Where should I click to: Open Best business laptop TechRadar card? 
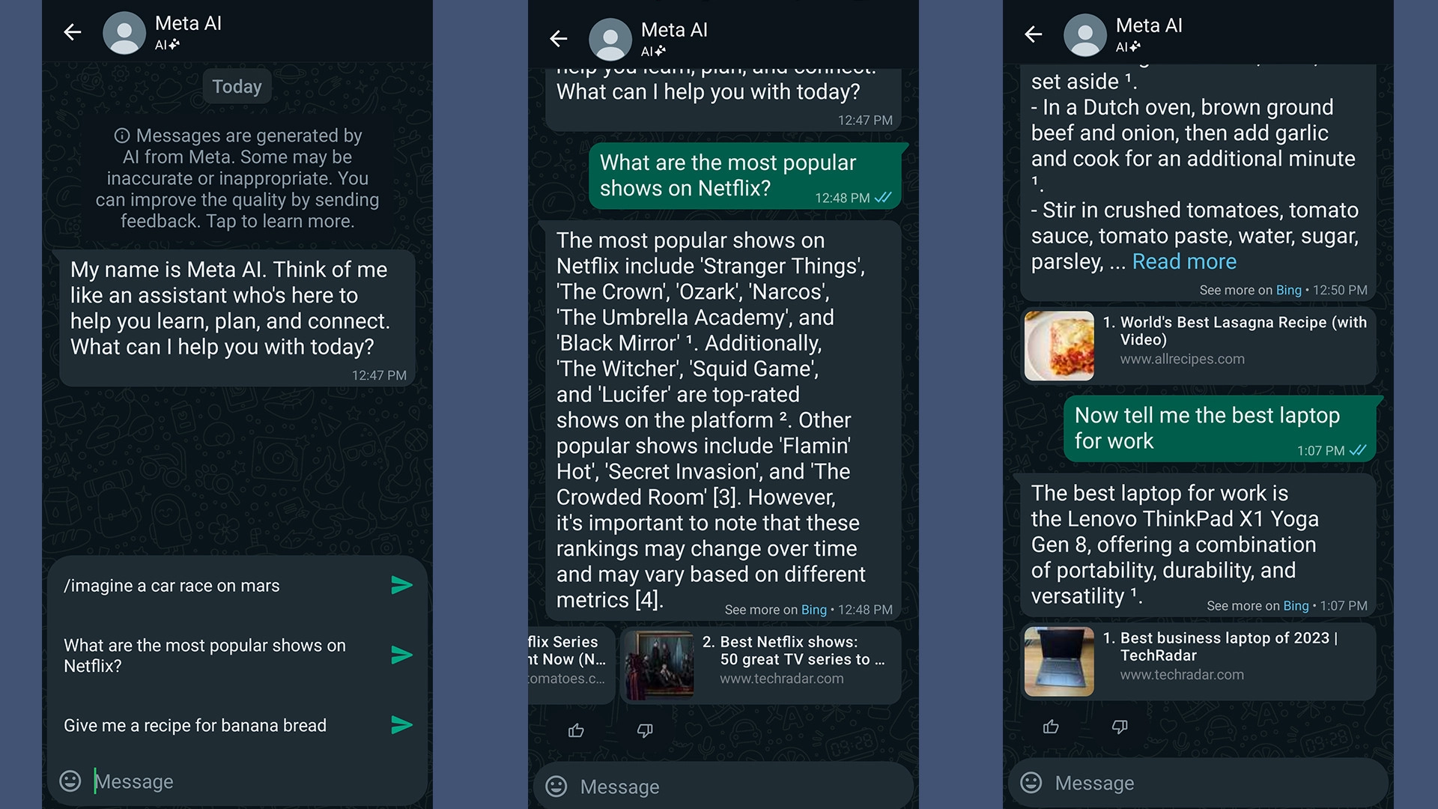tap(1198, 661)
